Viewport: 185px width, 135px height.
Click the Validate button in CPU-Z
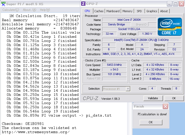point(153,98)
